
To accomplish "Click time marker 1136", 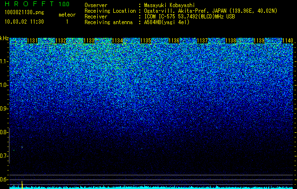I will [x=174, y=41].
